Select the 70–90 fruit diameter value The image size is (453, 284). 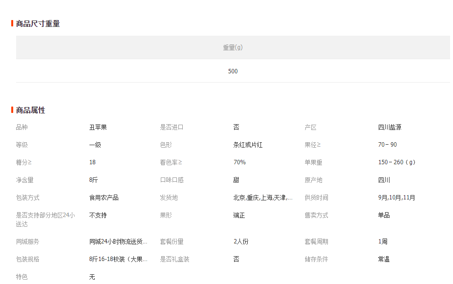tap(387, 145)
